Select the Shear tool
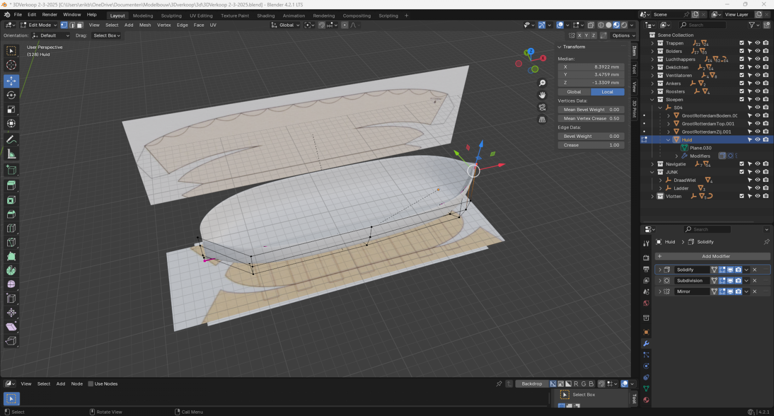 pyautogui.click(x=11, y=327)
